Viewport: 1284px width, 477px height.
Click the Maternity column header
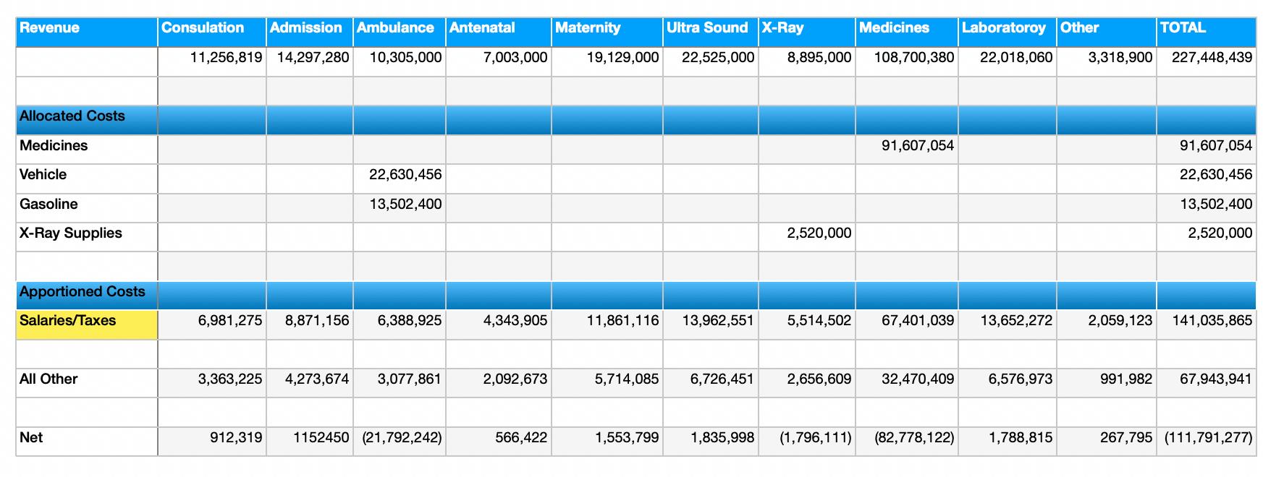click(607, 33)
